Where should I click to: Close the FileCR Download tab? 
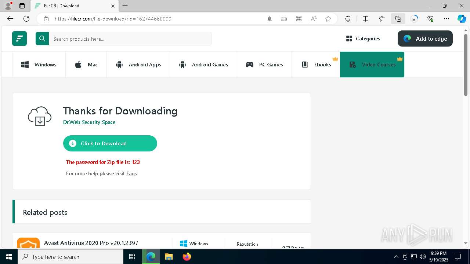click(113, 6)
